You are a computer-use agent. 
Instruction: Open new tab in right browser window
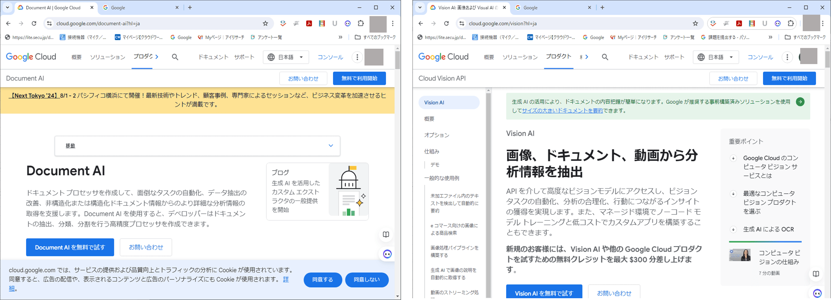602,8
